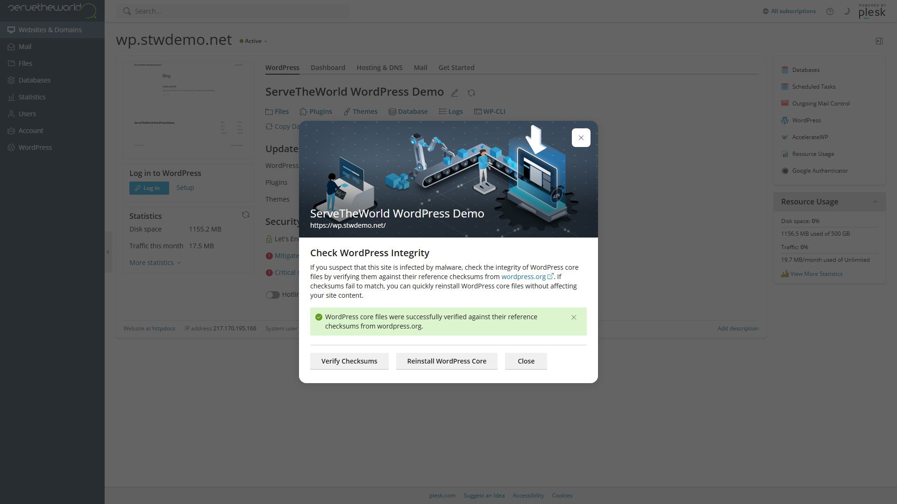The image size is (897, 504).
Task: Refresh the Statistics panel
Action: 246,215
